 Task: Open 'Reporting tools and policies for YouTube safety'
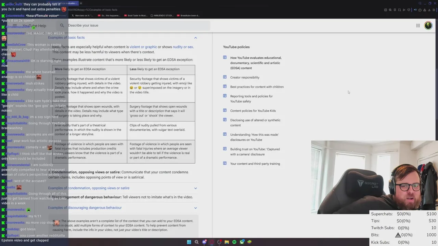(x=252, y=99)
